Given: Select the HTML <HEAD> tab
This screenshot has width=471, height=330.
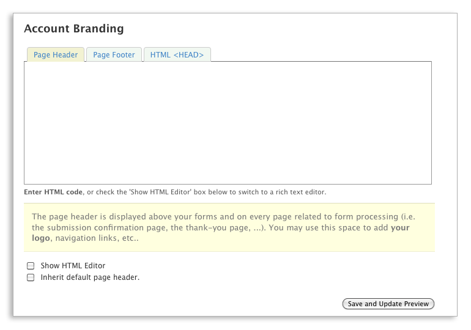Looking at the screenshot, I should pyautogui.click(x=177, y=55).
